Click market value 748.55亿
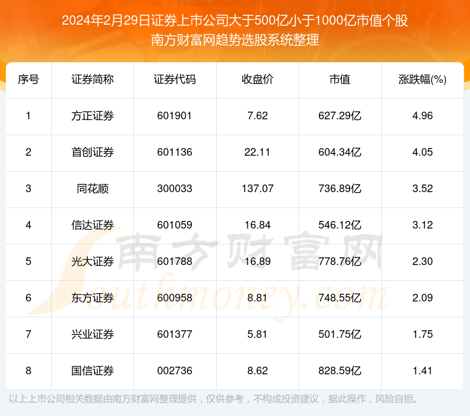The height and width of the screenshot is (416, 470). point(340,298)
